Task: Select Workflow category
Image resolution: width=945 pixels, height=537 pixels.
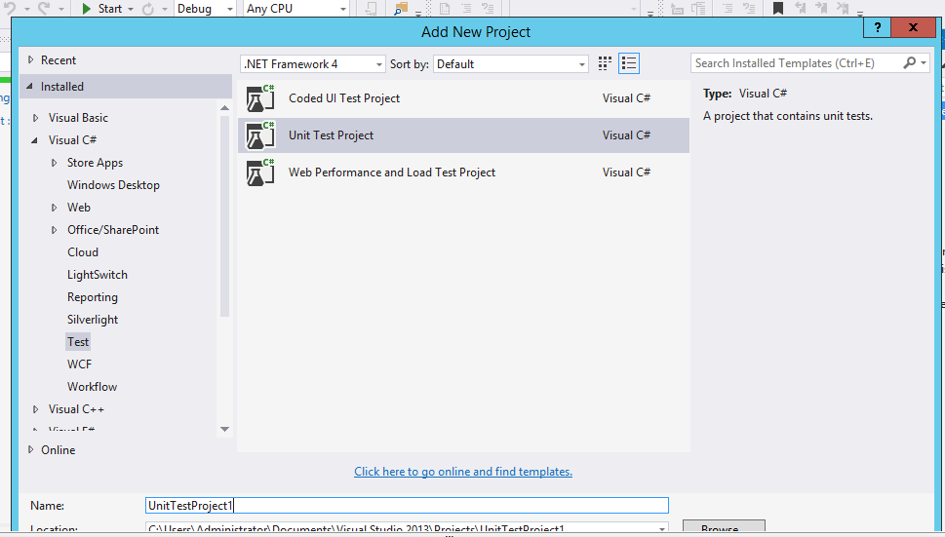Action: coord(92,387)
